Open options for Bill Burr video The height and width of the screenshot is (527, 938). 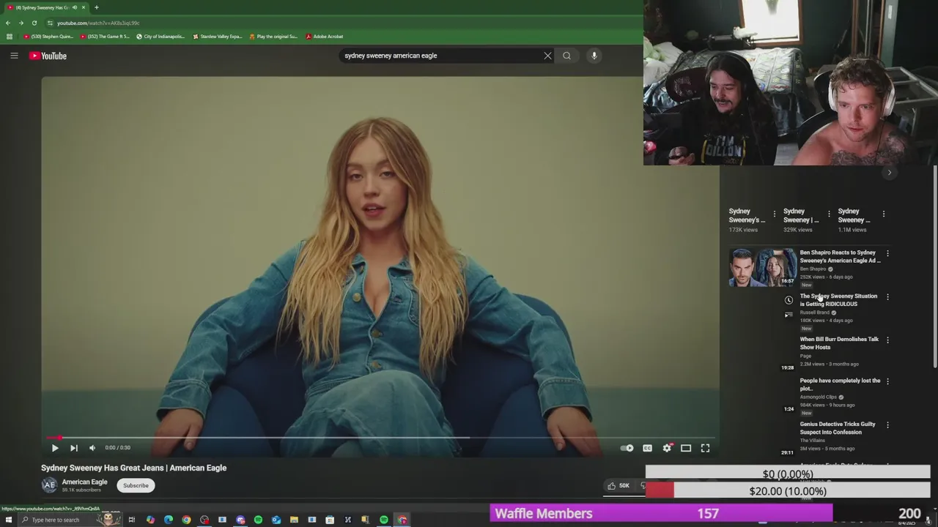click(887, 340)
